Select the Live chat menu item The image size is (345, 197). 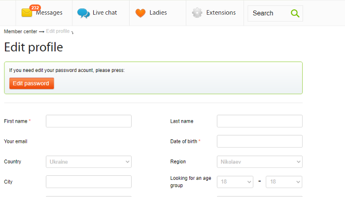coord(101,13)
